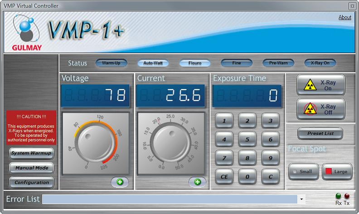This screenshot has width=359, height=214.
Task: Click the red CAUTION warning panel
Action: click(x=31, y=128)
